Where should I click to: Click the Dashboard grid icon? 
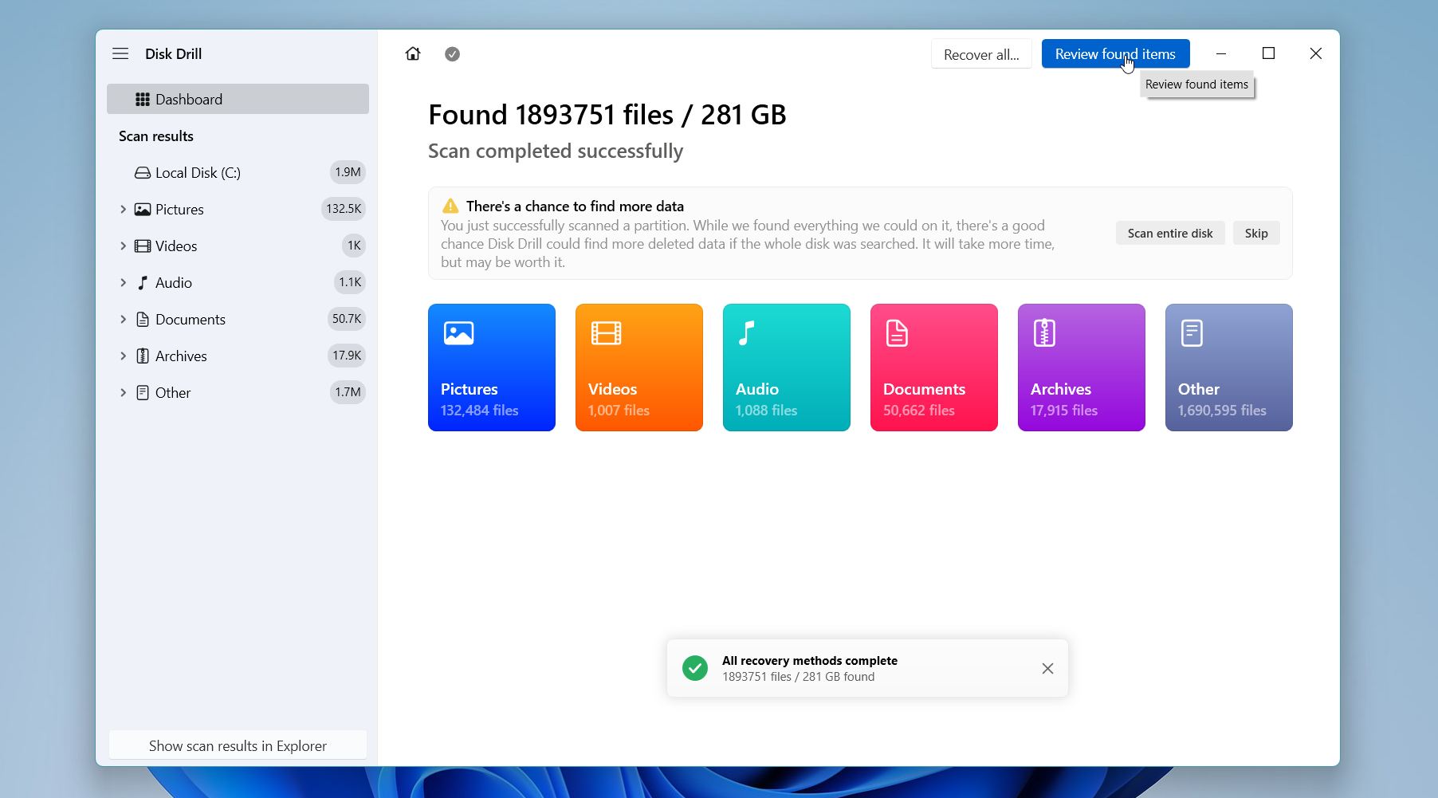click(143, 99)
